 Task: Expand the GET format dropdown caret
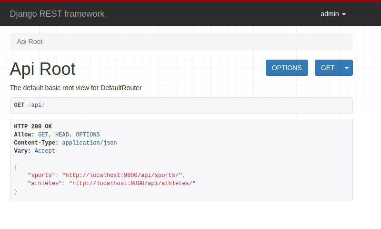tap(347, 68)
